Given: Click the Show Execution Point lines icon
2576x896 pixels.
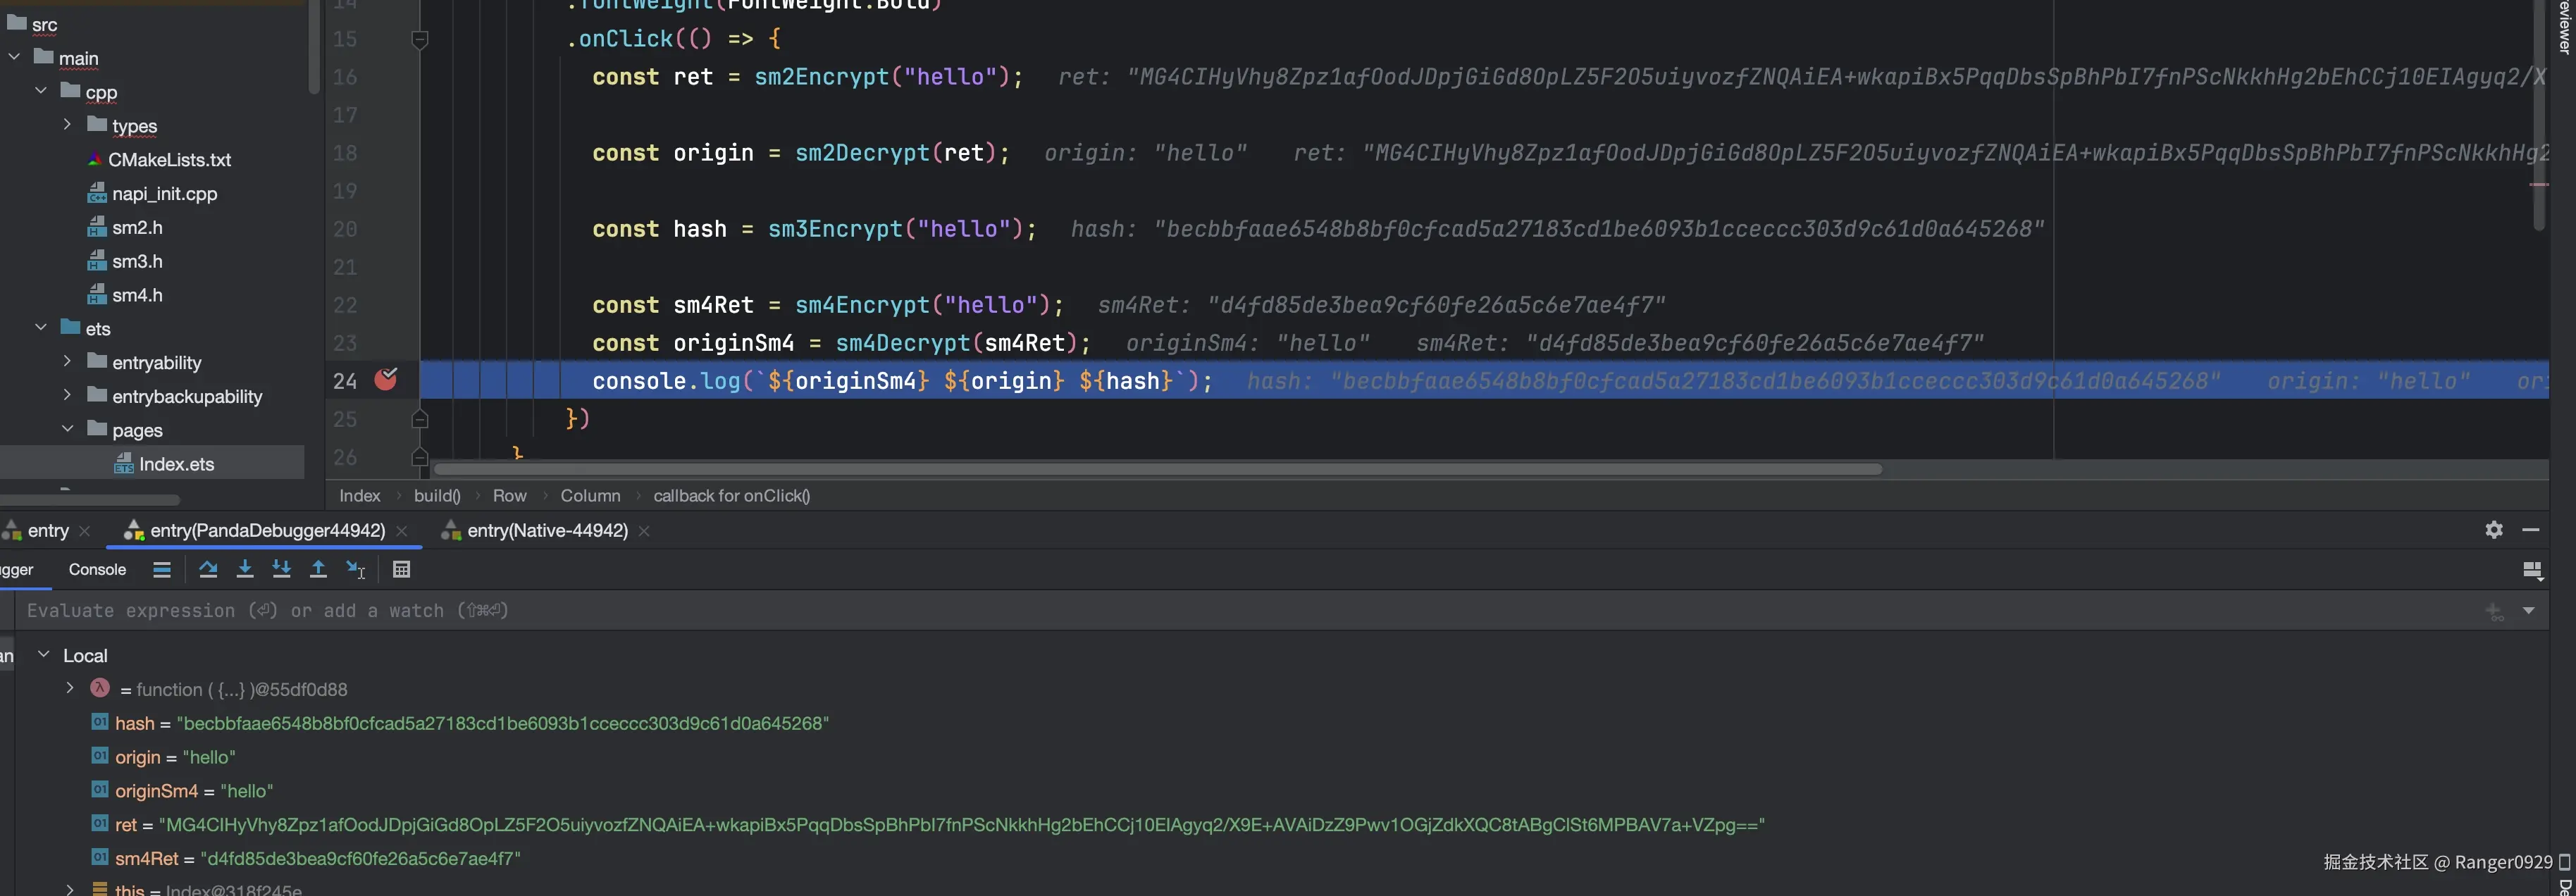Looking at the screenshot, I should [162, 569].
